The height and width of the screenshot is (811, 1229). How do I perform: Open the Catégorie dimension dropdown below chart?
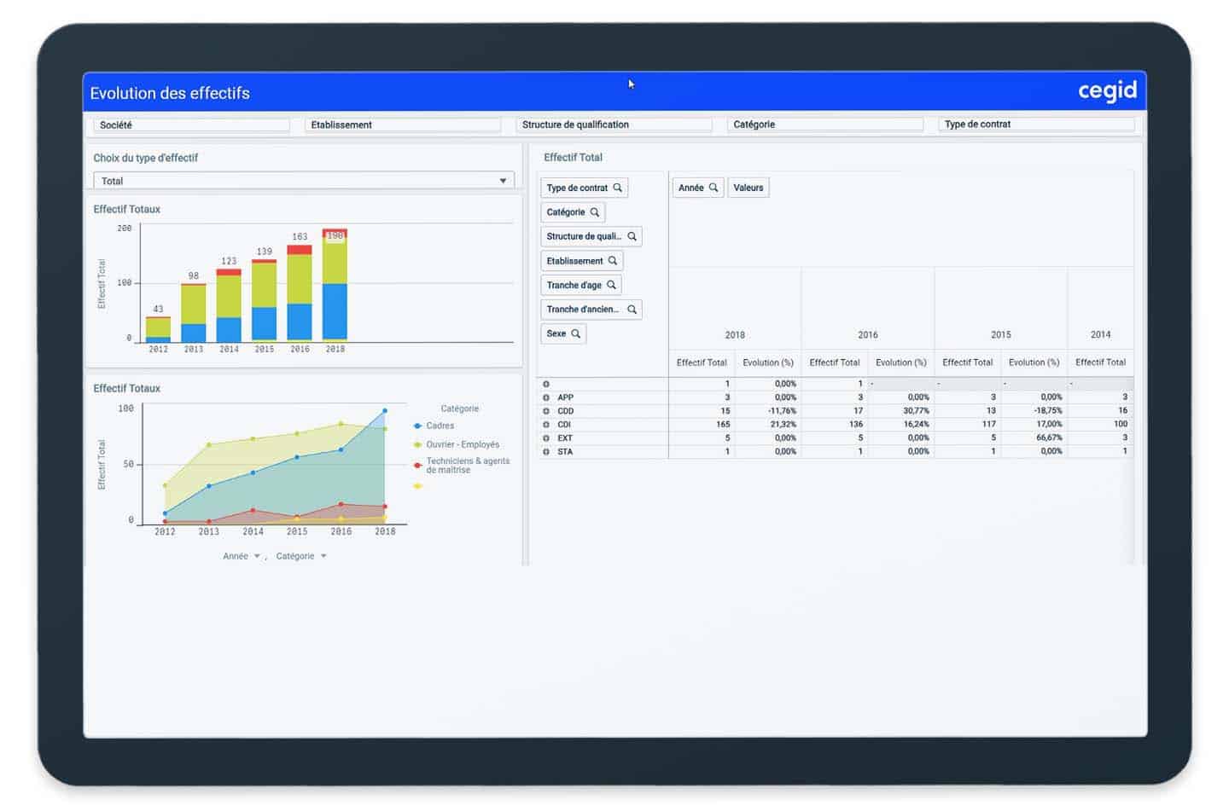323,556
